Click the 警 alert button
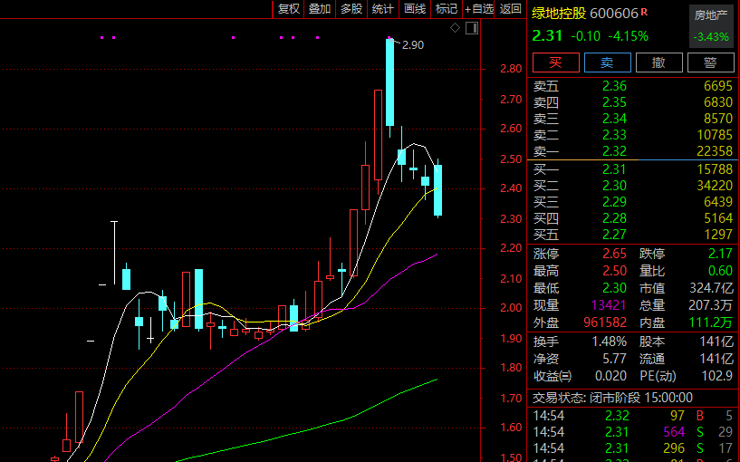This screenshot has height=462, width=740. (x=710, y=63)
